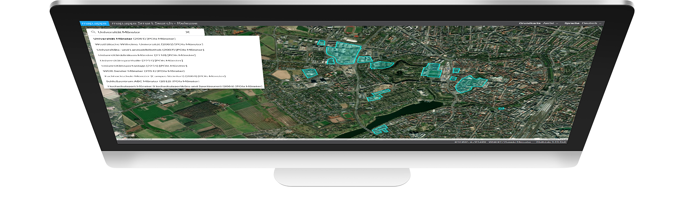Choose the Hochschulsport Münster suggestion
The height and width of the screenshot is (224, 684).
tap(185, 86)
